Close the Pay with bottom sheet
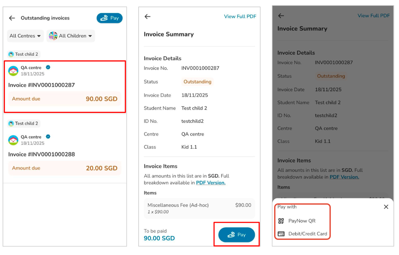399x255 pixels. [386, 207]
